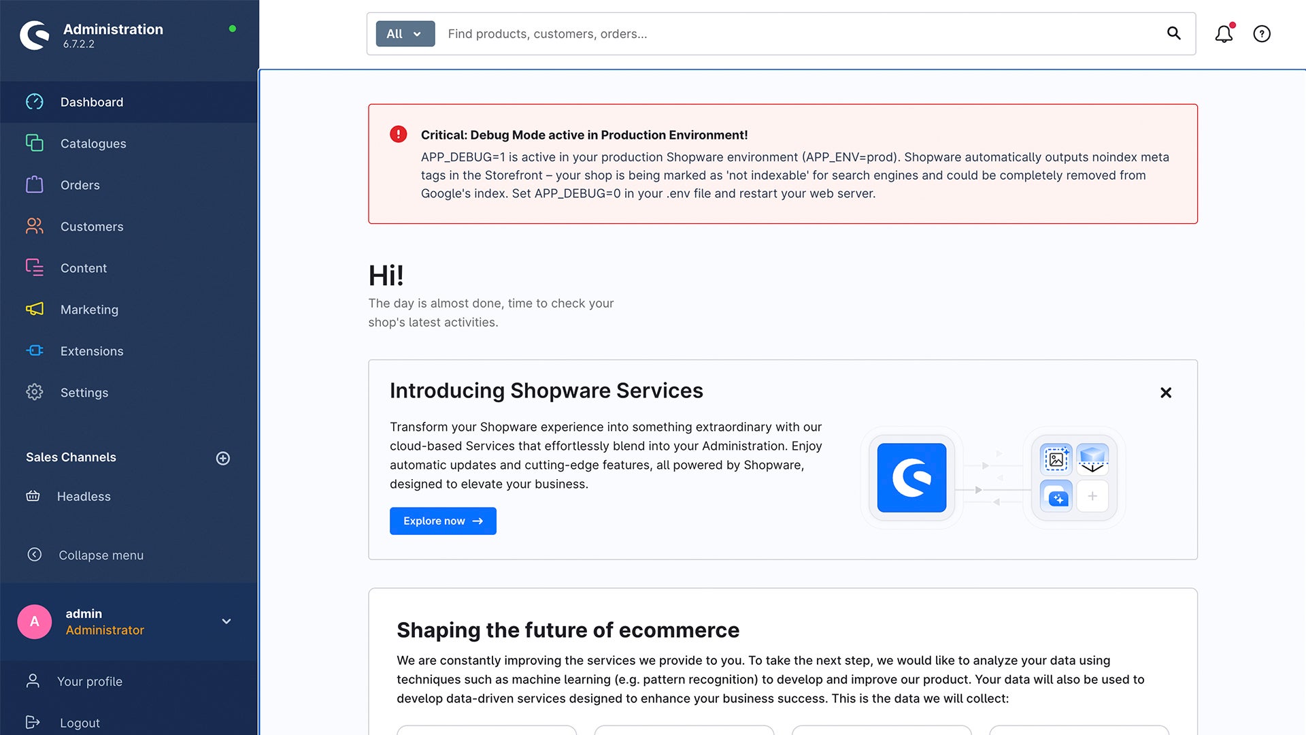1306x735 pixels.
Task: Click the Catalogues icon in sidebar
Action: [35, 143]
